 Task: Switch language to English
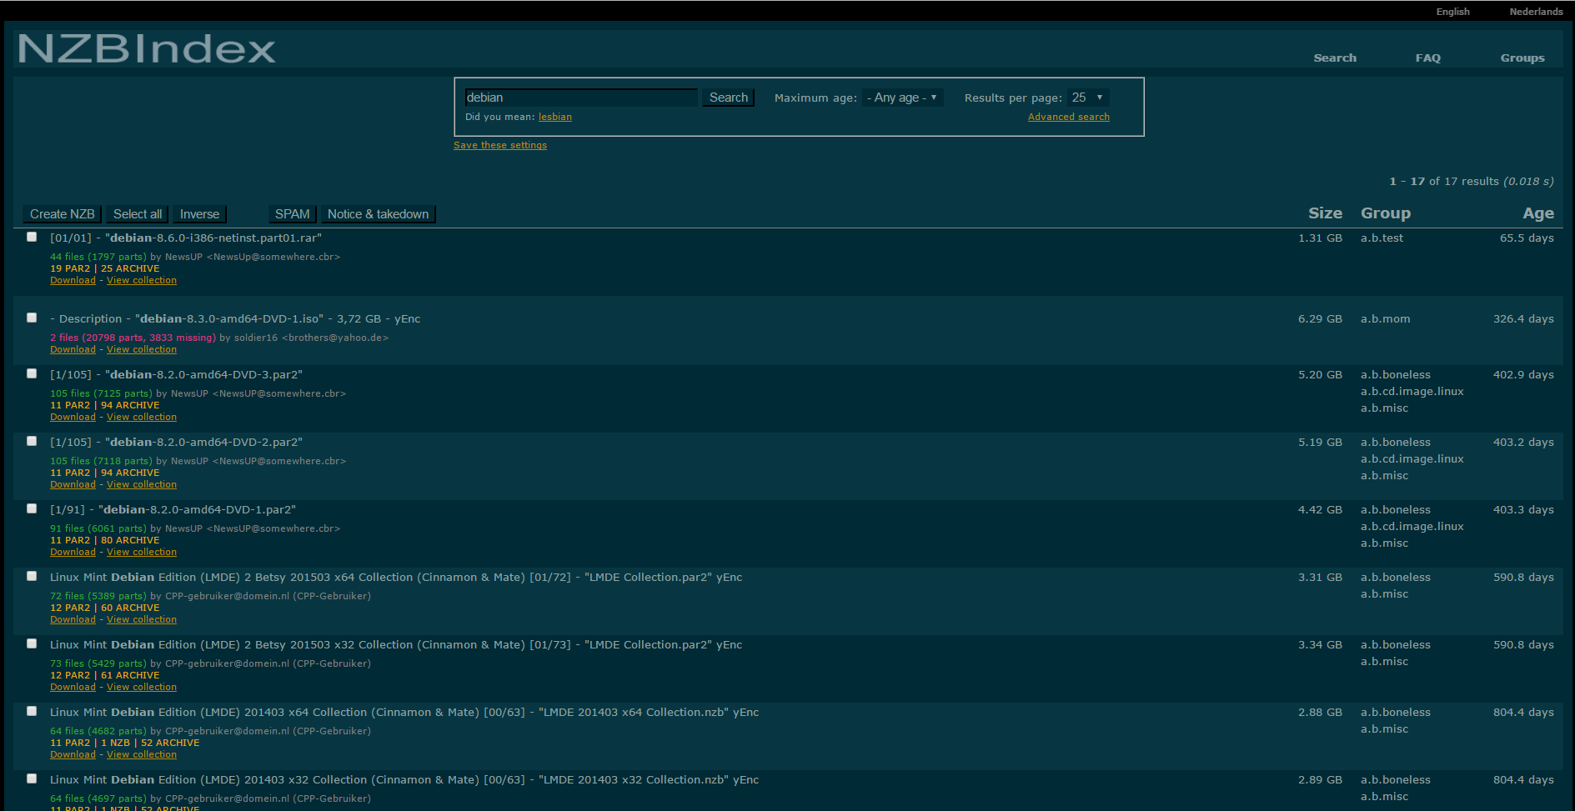(x=1452, y=12)
